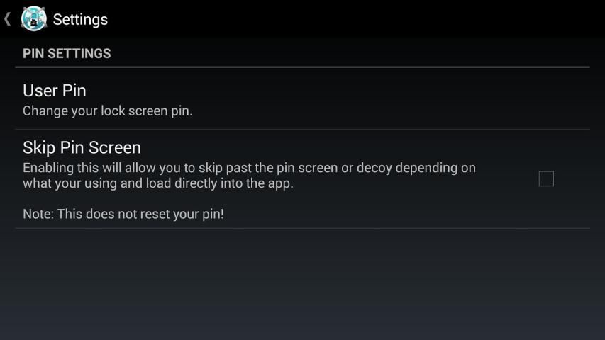Tick the empty box for skipping pin

pos(546,179)
